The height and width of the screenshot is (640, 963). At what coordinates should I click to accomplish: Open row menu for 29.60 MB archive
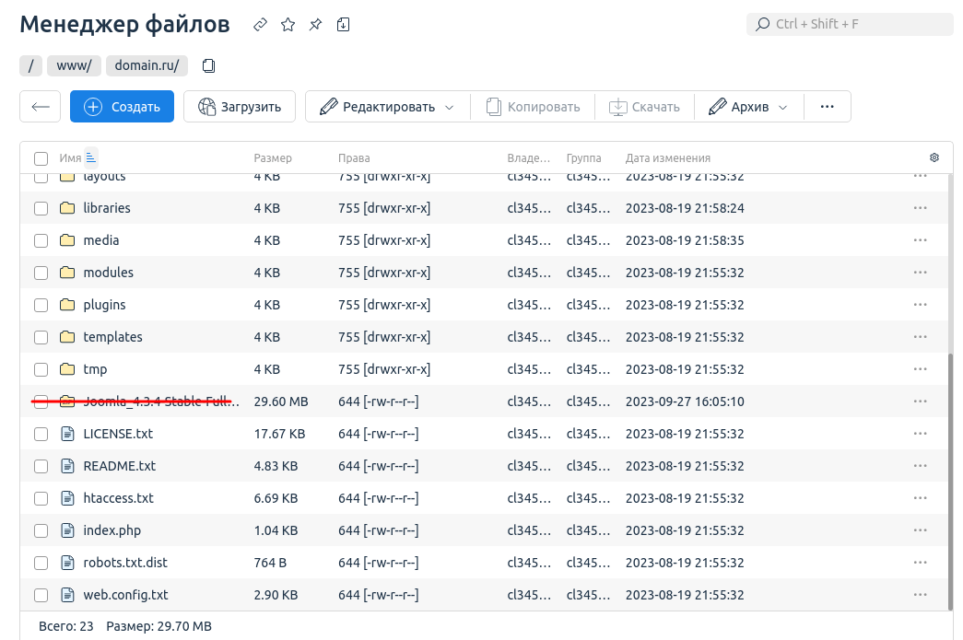(920, 401)
